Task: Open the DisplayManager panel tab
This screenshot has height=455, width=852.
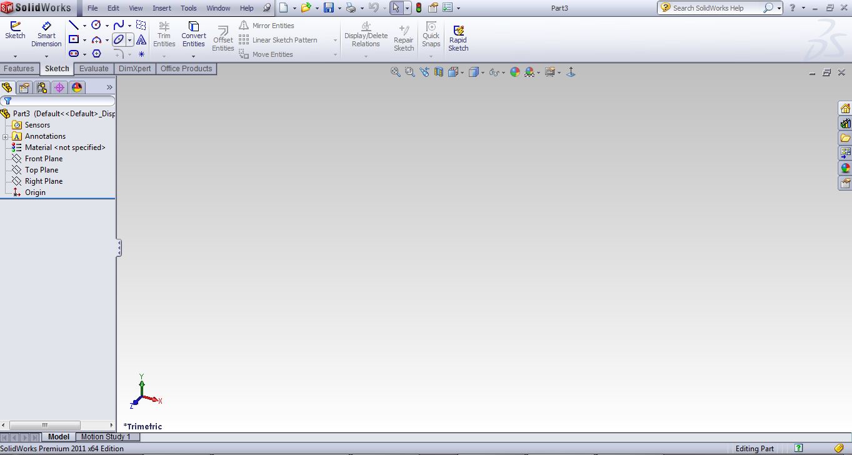Action: 77,87
